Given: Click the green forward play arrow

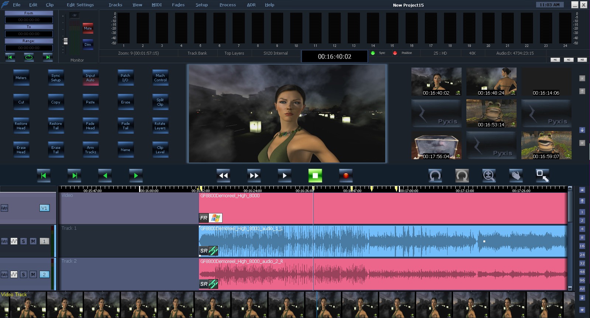Looking at the screenshot, I should [136, 176].
